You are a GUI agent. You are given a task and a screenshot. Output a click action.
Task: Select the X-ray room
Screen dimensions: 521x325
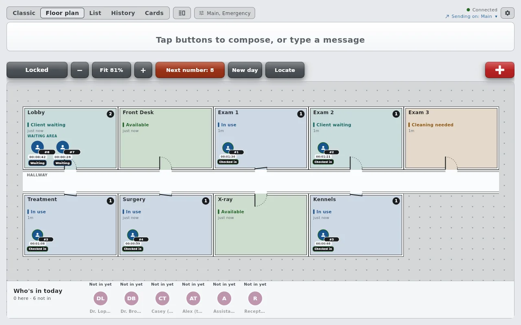(x=261, y=225)
